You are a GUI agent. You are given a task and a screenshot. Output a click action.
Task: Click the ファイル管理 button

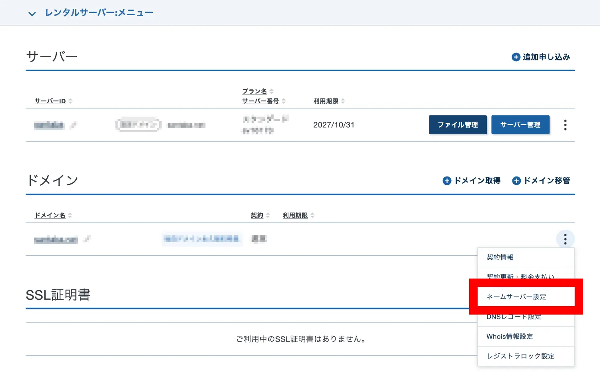[458, 125]
